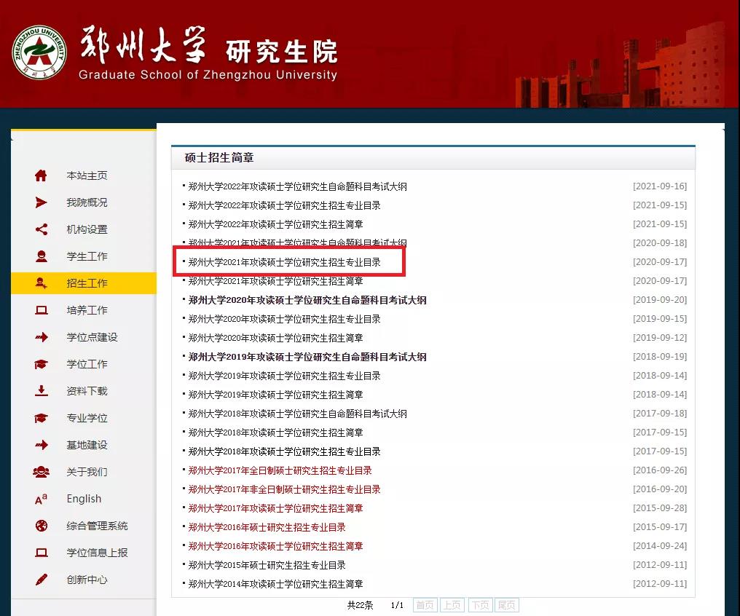Click the home icon beside 本站主页
Viewport: 740px width, 616px height.
[x=41, y=175]
